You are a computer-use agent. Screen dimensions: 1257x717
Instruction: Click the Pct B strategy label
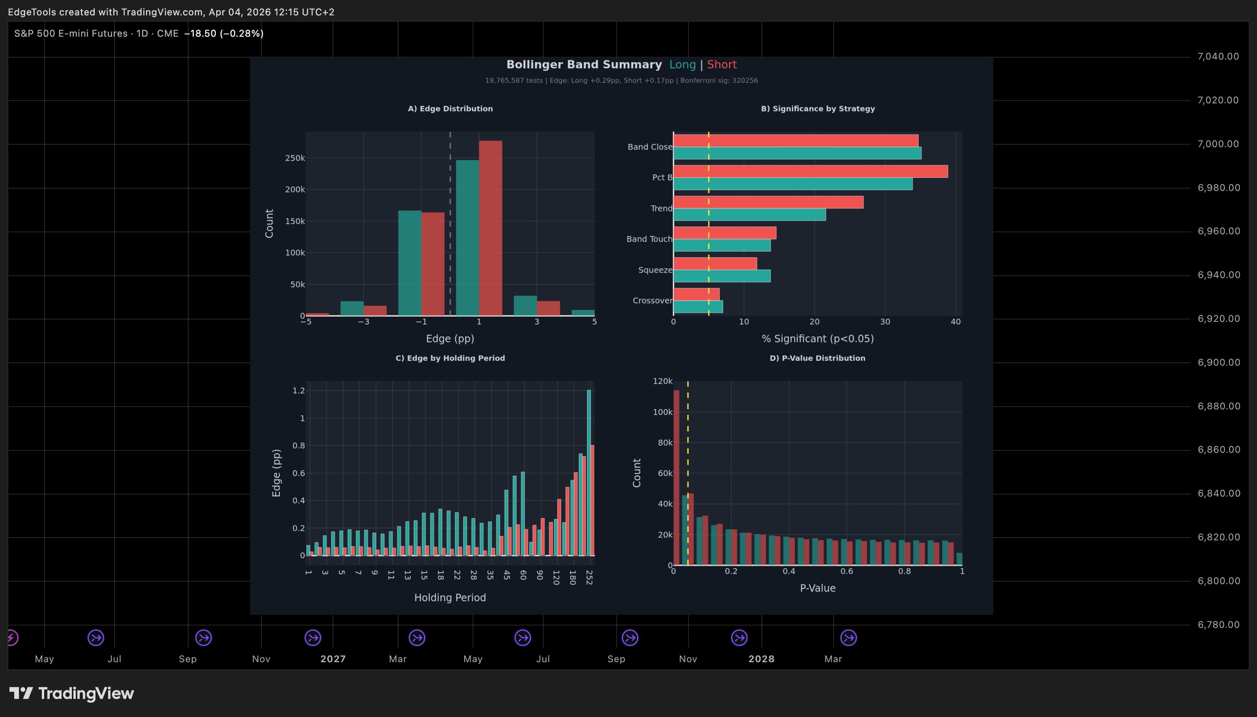(x=662, y=177)
